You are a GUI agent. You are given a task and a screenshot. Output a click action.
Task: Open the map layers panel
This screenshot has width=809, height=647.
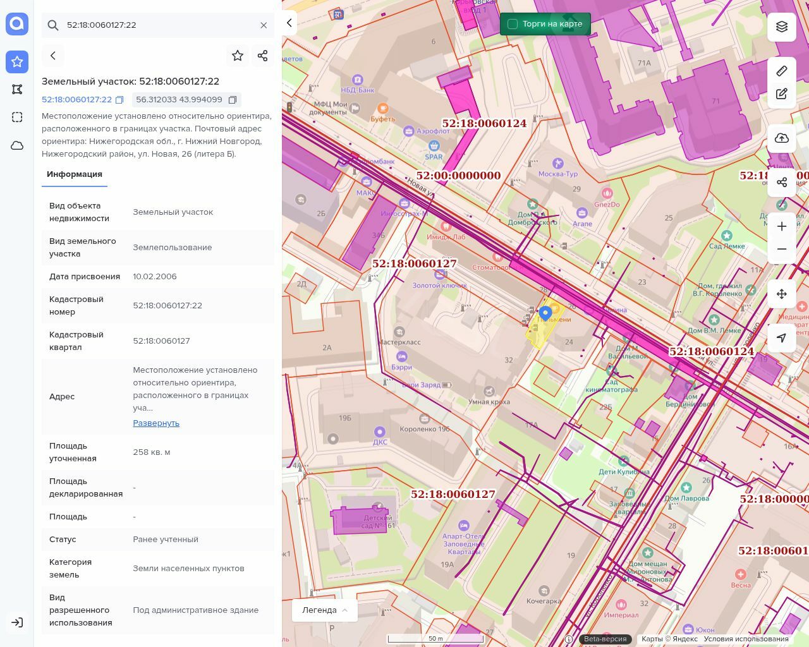coord(782,27)
